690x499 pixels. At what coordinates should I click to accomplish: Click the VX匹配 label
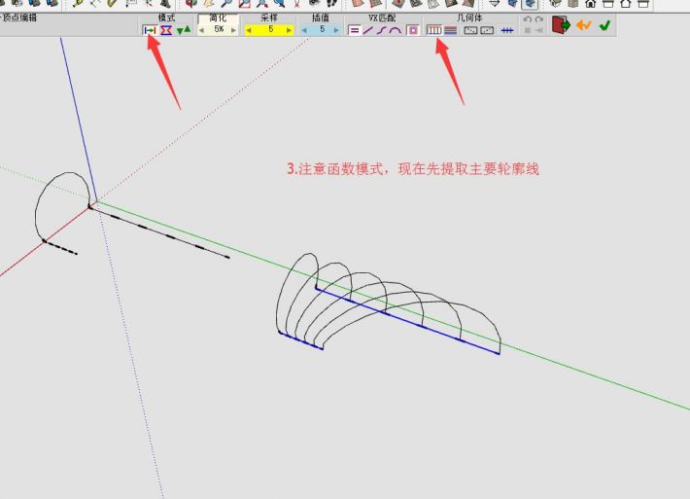coord(382,18)
